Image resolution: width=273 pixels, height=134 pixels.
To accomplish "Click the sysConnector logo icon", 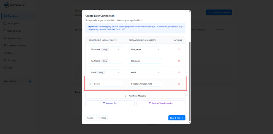I will pyautogui.click(x=7, y=5).
